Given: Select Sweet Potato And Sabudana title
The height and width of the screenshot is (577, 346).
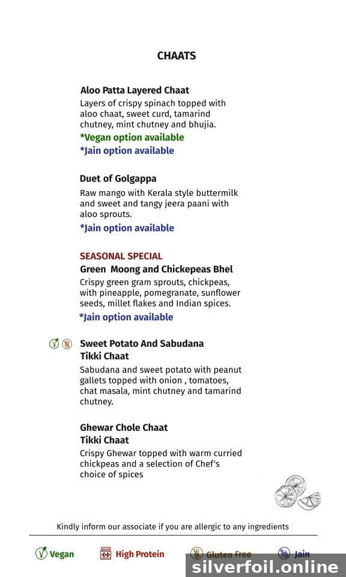Looking at the screenshot, I should (142, 350).
